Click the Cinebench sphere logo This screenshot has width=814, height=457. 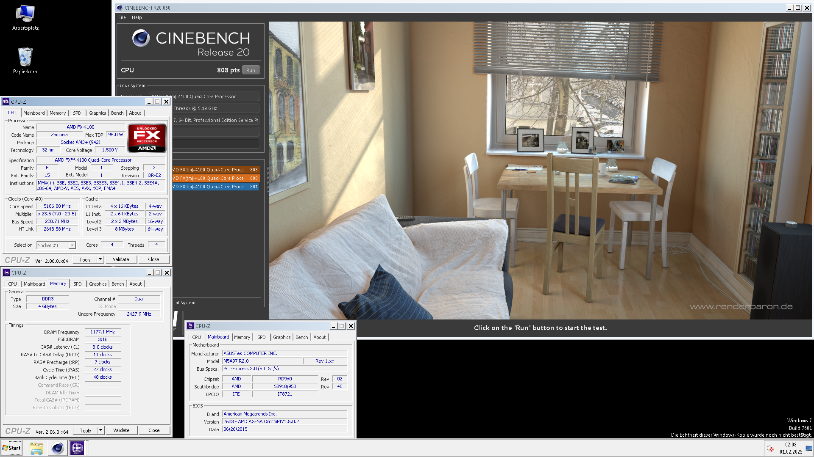point(141,38)
